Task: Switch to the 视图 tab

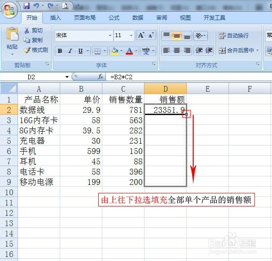Action: pyautogui.click(x=185, y=17)
